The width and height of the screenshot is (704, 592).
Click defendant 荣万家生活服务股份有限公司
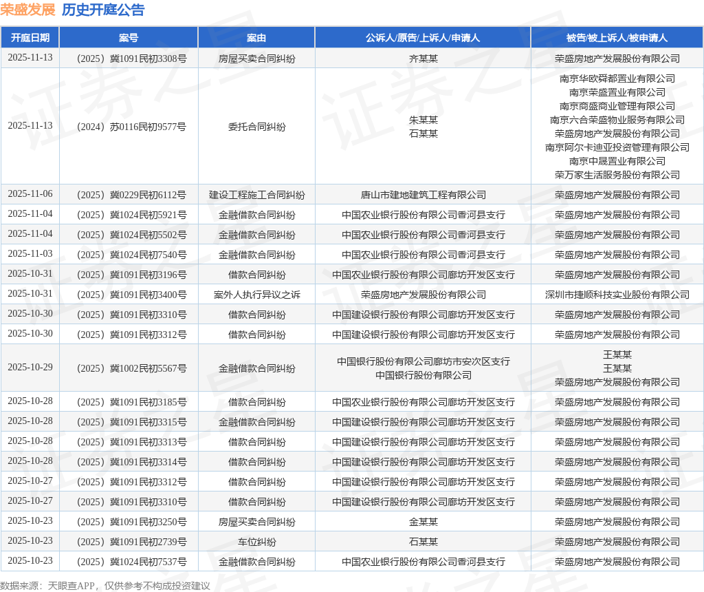[617, 175]
